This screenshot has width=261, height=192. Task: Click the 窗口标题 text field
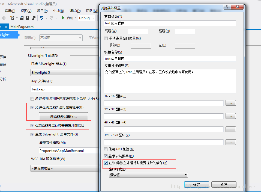tap(170, 23)
